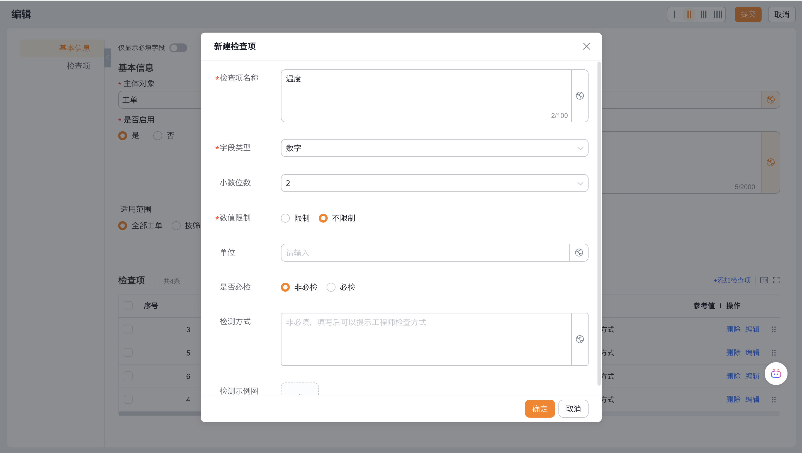Viewport: 802px width, 453px height.
Task: Close the 新建检查项 dialog with X
Action: coord(586,46)
